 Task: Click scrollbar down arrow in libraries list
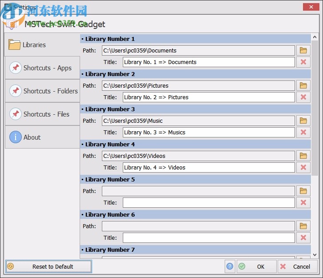click(x=315, y=255)
